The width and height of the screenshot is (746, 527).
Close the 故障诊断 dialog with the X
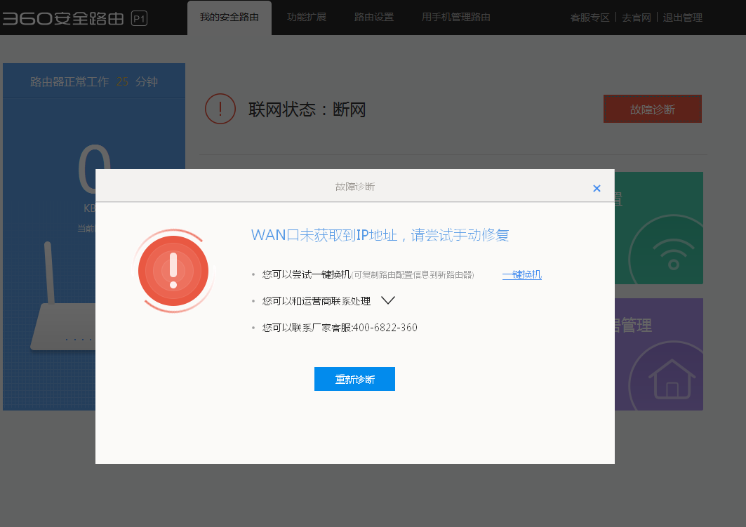[x=597, y=188]
